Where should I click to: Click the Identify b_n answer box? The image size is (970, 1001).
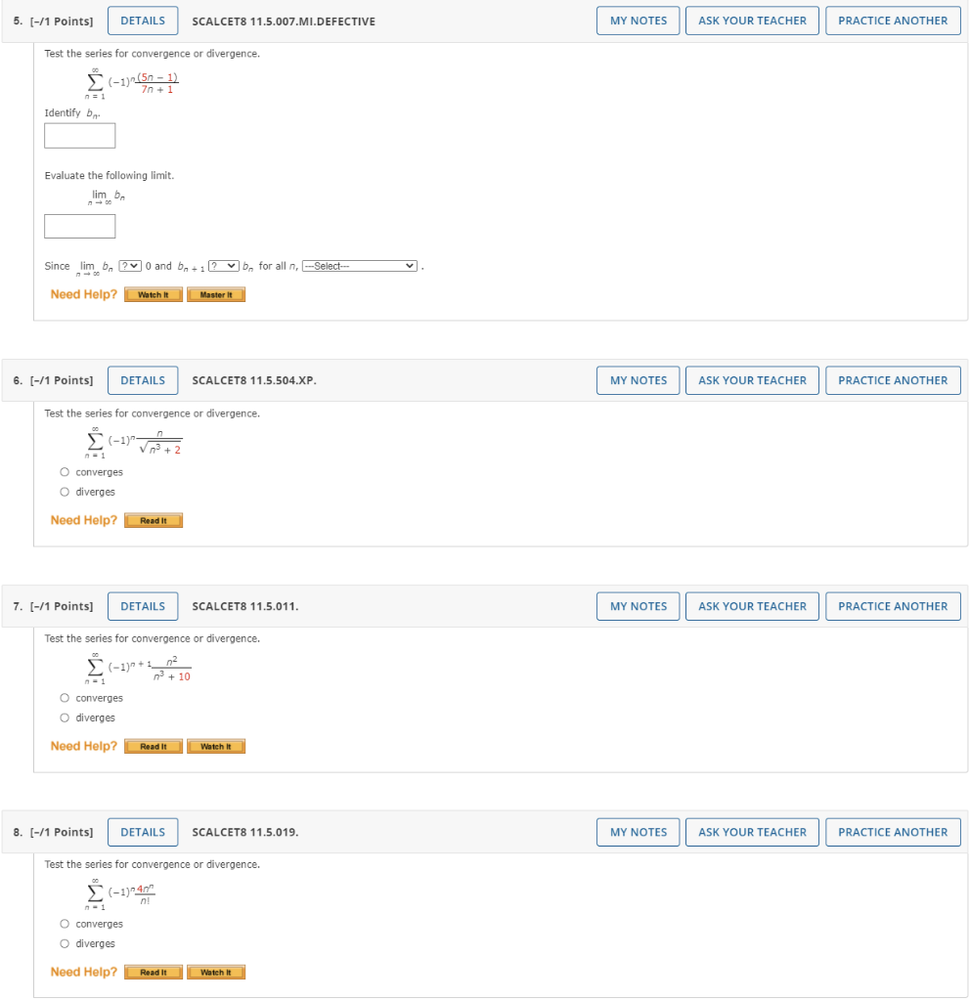[x=79, y=135]
